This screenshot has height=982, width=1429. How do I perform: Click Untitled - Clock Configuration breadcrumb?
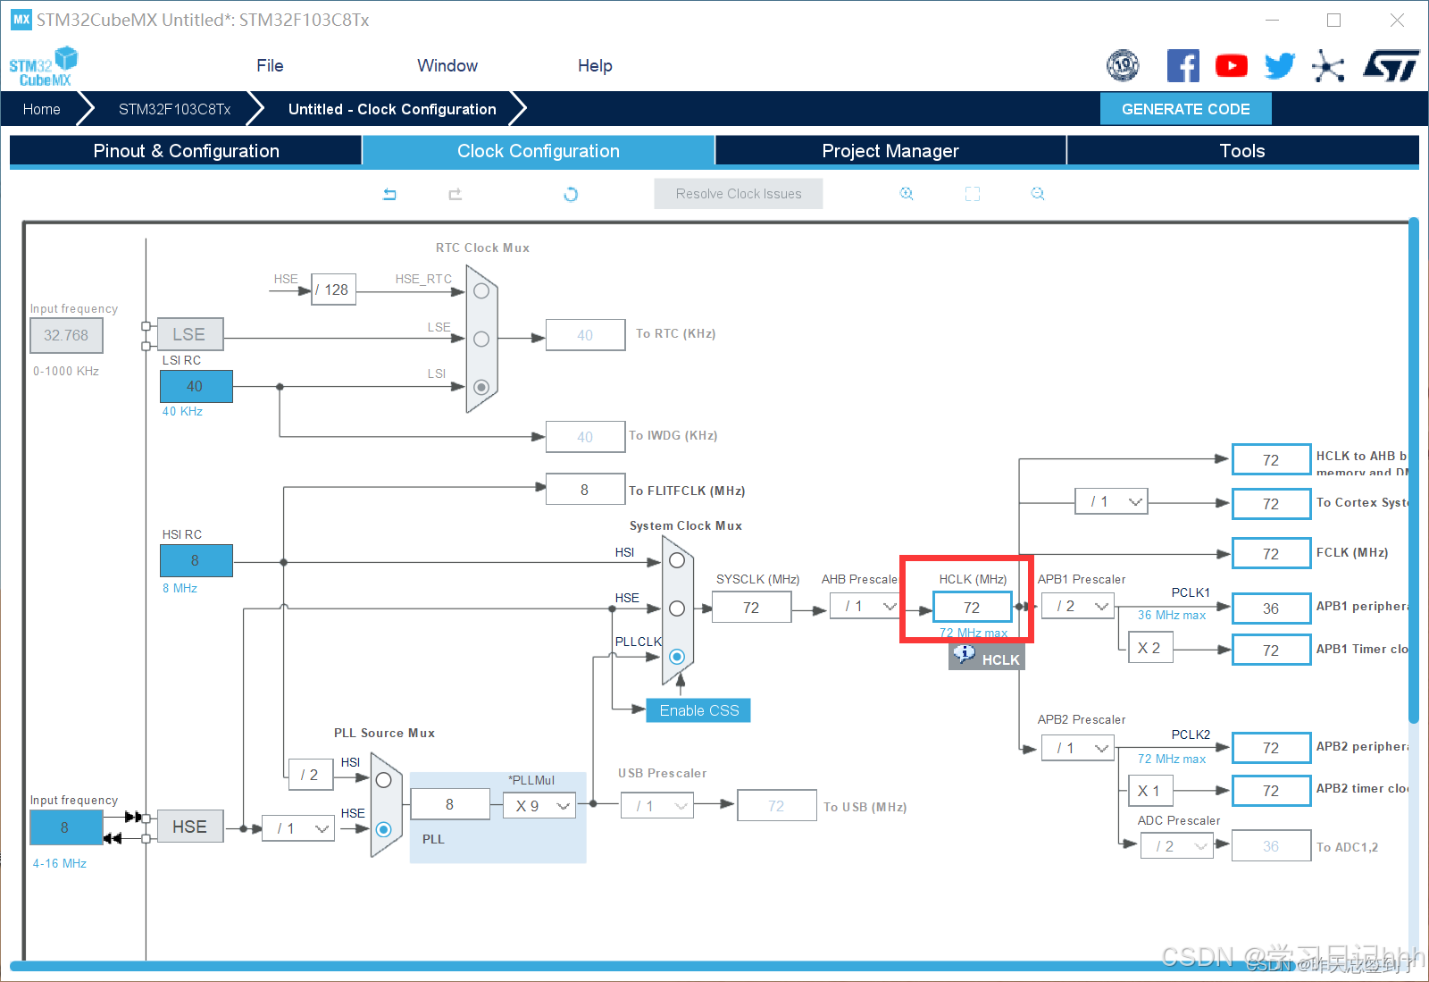click(x=392, y=109)
